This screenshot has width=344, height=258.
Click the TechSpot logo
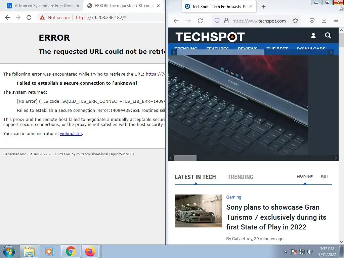210,37
